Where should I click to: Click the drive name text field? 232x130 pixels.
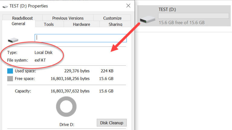[x=81, y=38]
